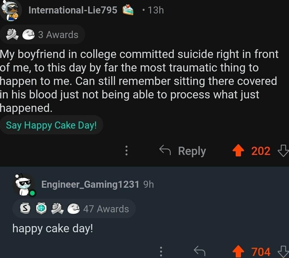Upvote International-Lie795's comment

pyautogui.click(x=238, y=151)
